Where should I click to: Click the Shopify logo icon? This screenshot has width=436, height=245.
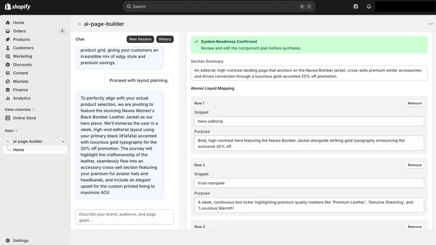tap(8, 7)
